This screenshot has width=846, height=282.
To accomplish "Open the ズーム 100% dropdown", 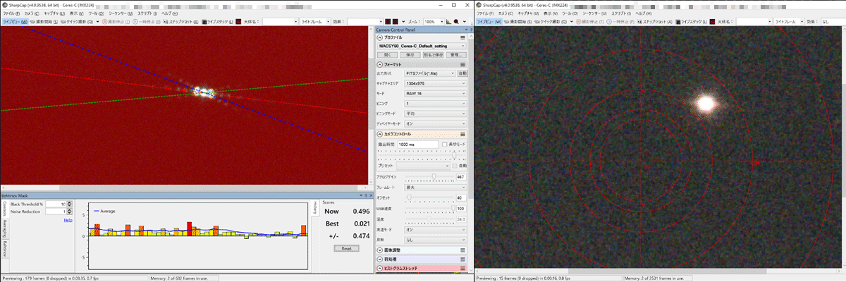I will pyautogui.click(x=434, y=22).
